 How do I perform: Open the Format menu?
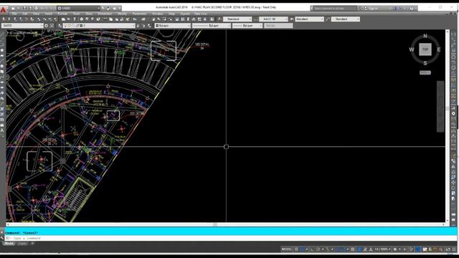[62, 14]
